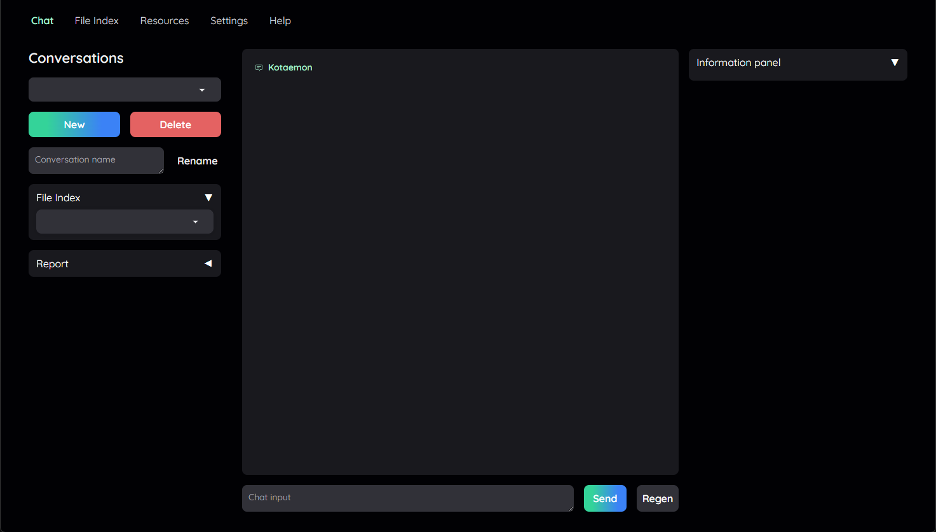The height and width of the screenshot is (532, 936).
Task: Open the Conversations selection dropdown
Action: click(125, 90)
